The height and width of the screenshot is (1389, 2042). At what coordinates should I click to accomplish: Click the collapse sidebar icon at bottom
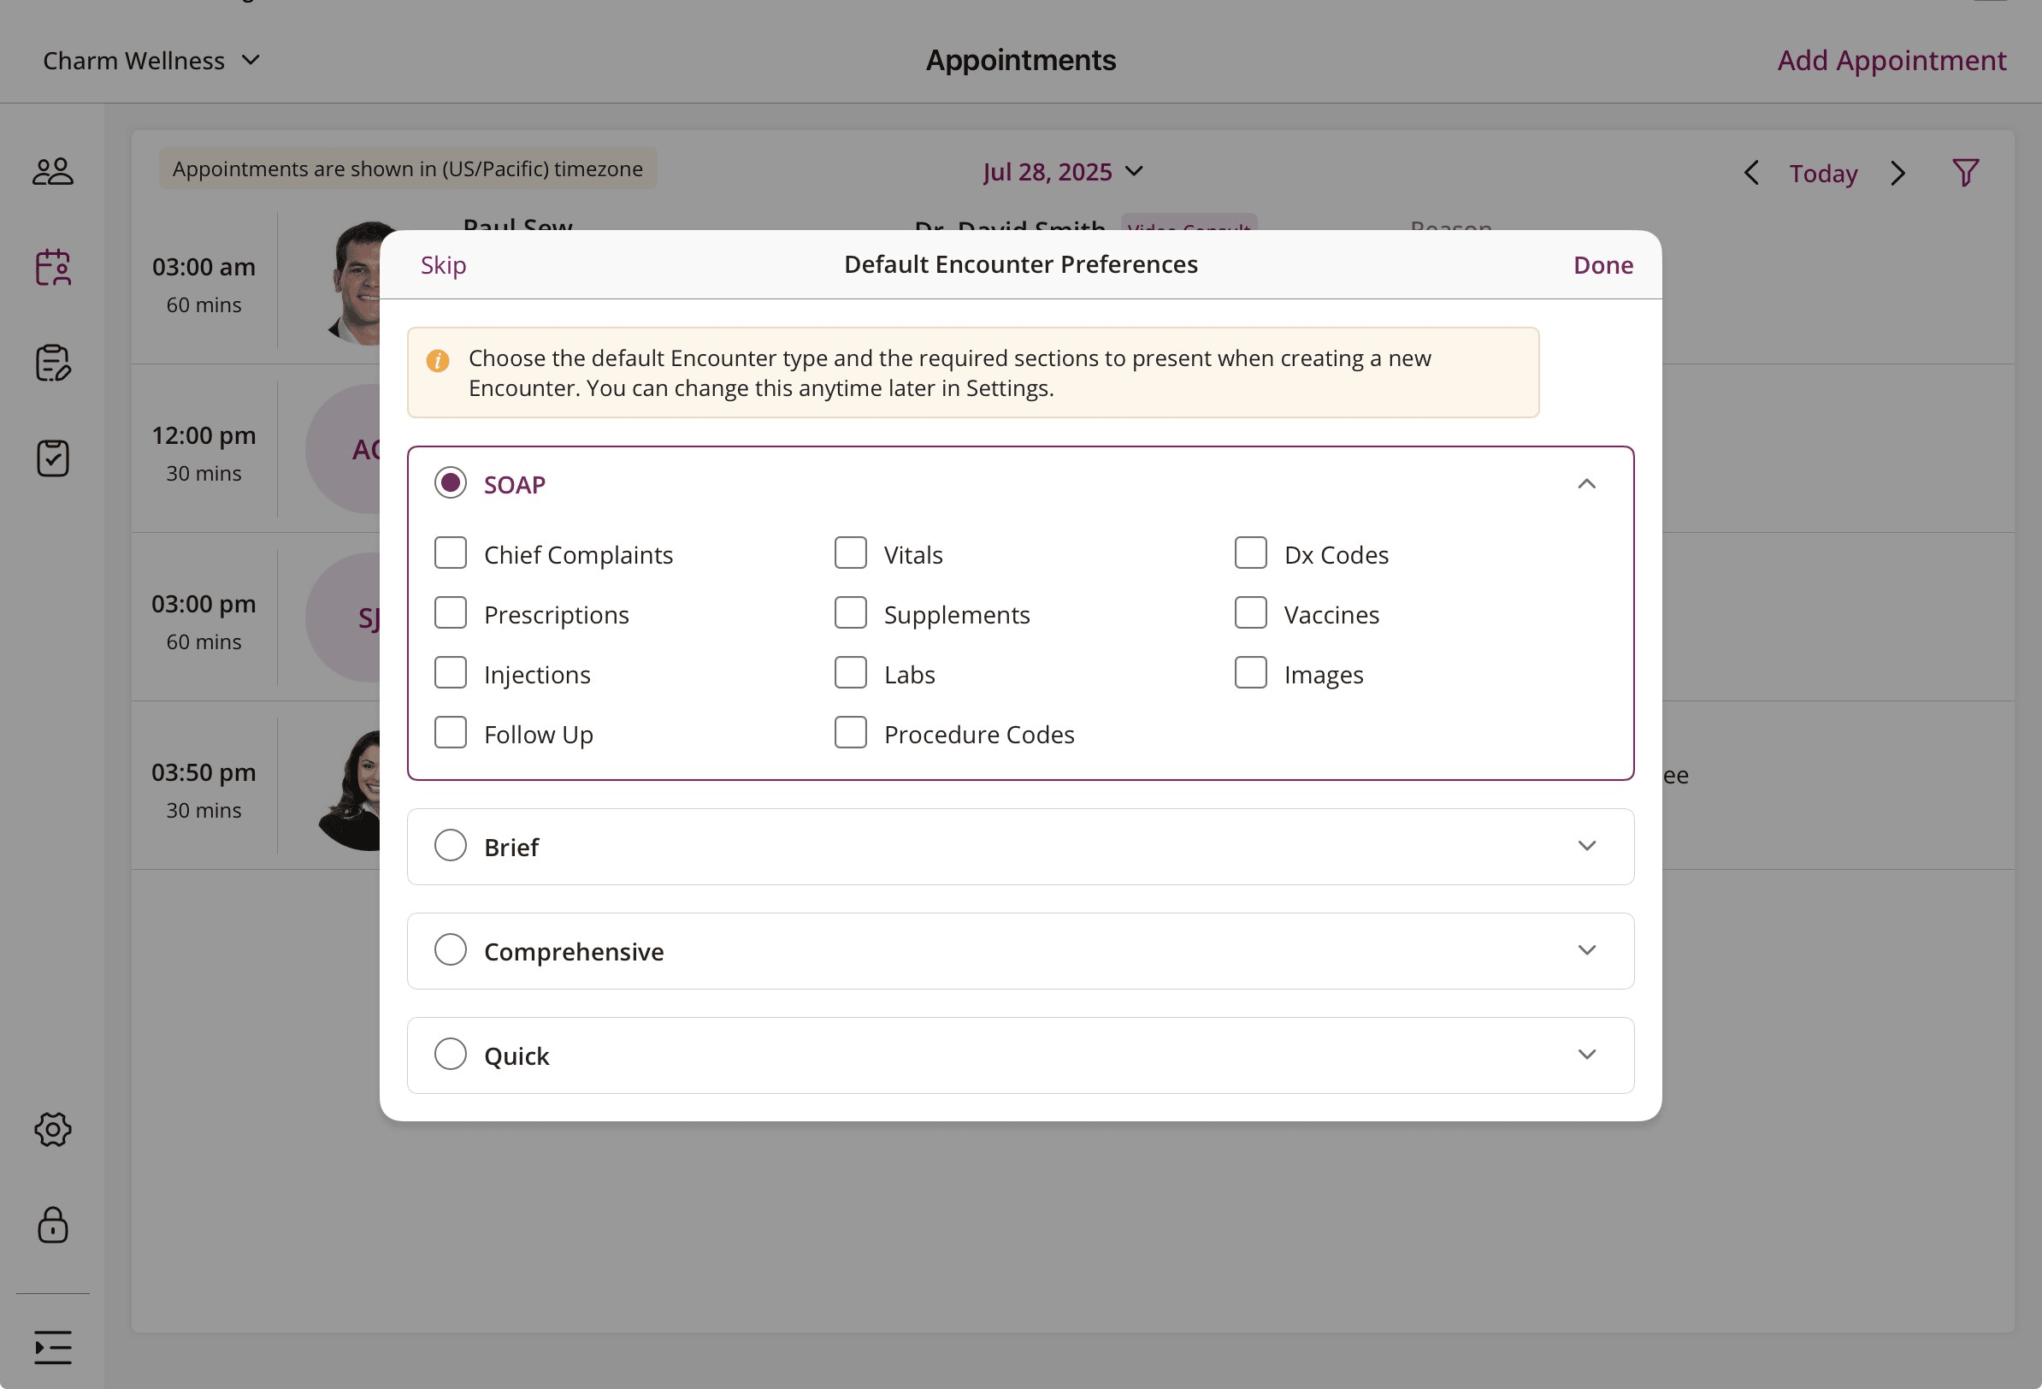point(52,1347)
